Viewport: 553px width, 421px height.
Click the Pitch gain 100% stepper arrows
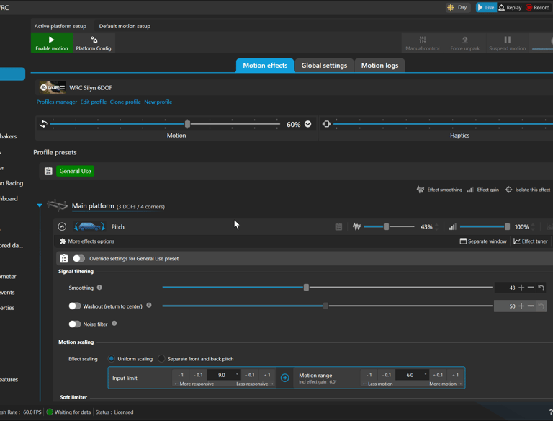pos(533,227)
